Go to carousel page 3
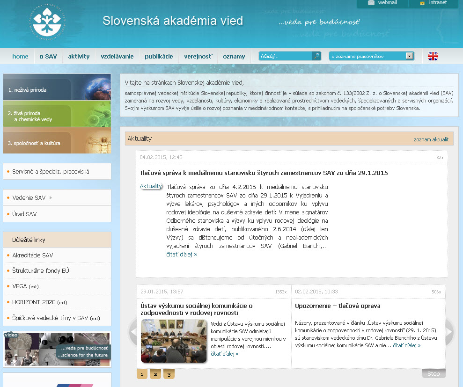The image size is (463, 387). [x=169, y=374]
